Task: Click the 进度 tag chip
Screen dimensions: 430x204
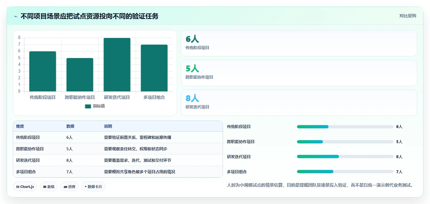Action: pos(69,187)
